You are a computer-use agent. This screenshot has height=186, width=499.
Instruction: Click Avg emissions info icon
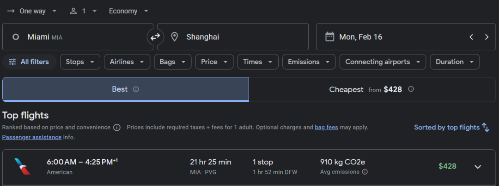[x=365, y=172]
